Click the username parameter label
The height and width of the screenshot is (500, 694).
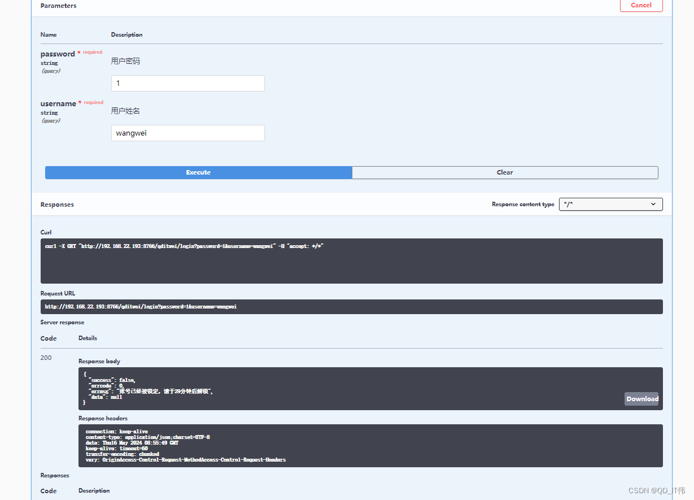[58, 104]
